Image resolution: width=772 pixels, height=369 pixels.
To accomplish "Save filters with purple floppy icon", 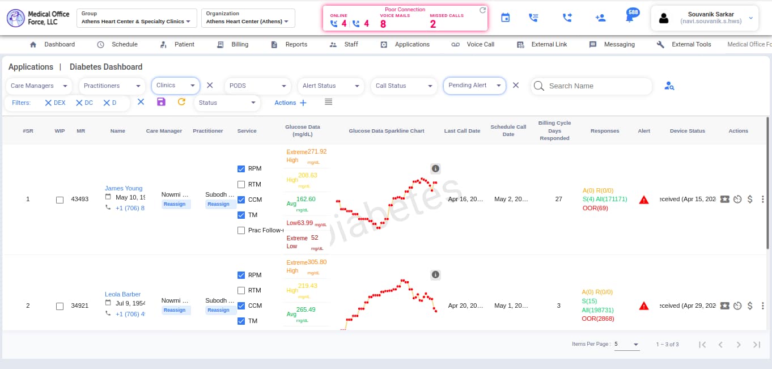I will coord(161,102).
